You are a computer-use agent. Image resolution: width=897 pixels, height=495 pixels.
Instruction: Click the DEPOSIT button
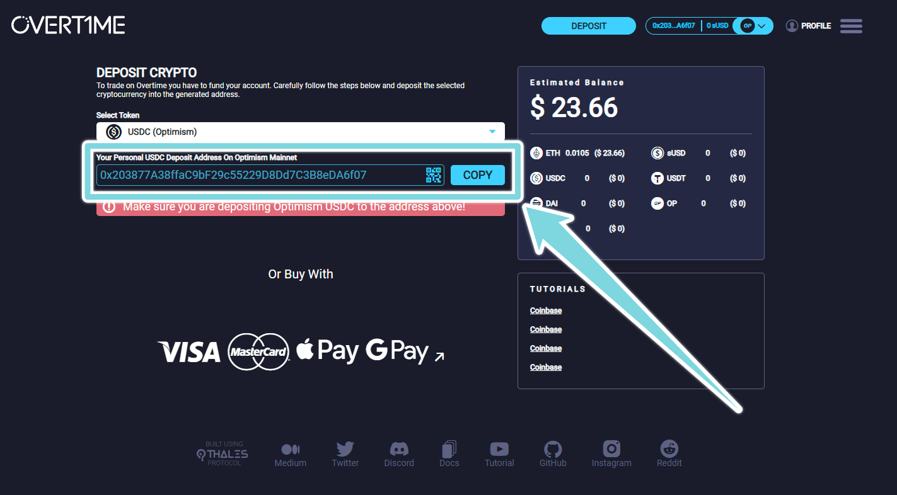[x=589, y=26]
